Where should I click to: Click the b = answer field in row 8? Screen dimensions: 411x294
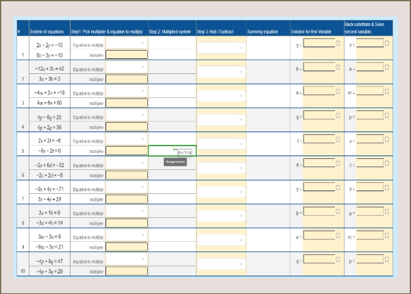(x=319, y=211)
